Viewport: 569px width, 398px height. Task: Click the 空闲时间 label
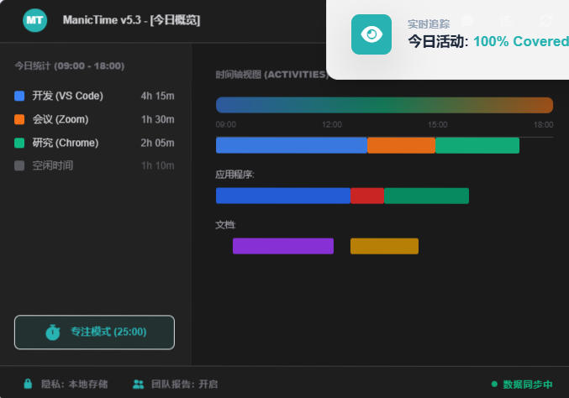53,165
